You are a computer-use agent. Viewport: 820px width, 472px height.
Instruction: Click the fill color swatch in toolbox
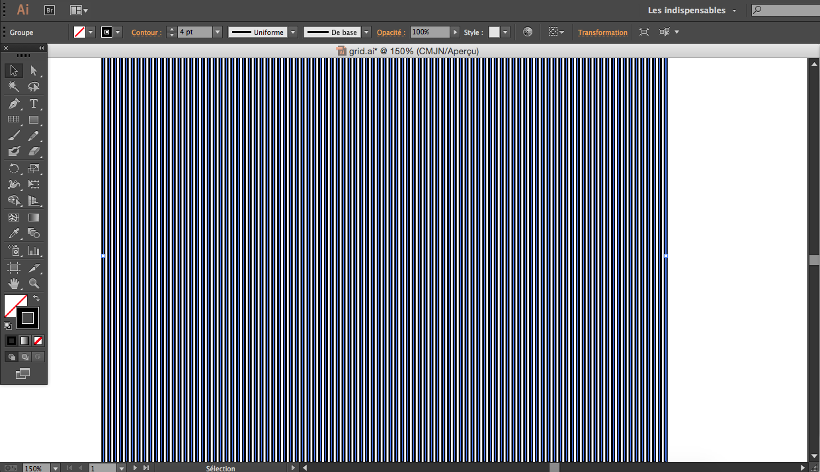pos(15,305)
